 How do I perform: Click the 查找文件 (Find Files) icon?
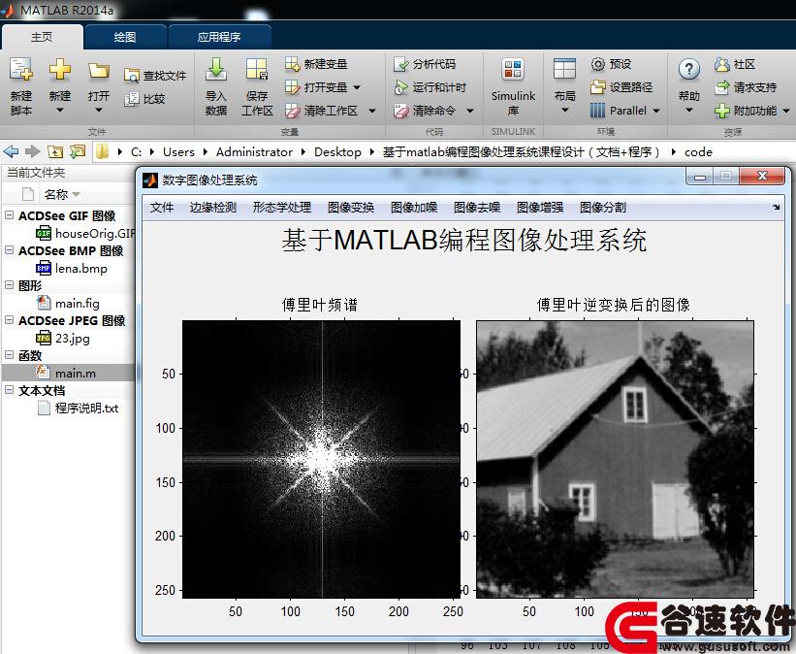pos(132,76)
